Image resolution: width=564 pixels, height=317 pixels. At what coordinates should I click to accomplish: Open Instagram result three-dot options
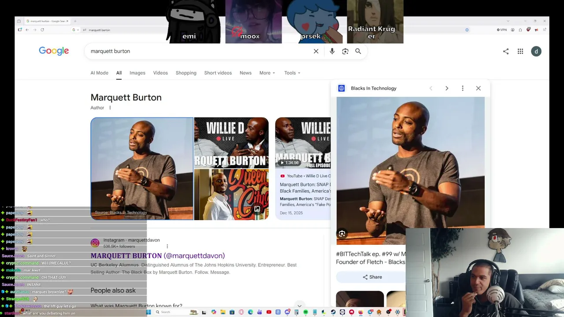click(x=167, y=246)
